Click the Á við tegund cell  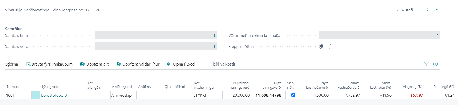(123, 95)
